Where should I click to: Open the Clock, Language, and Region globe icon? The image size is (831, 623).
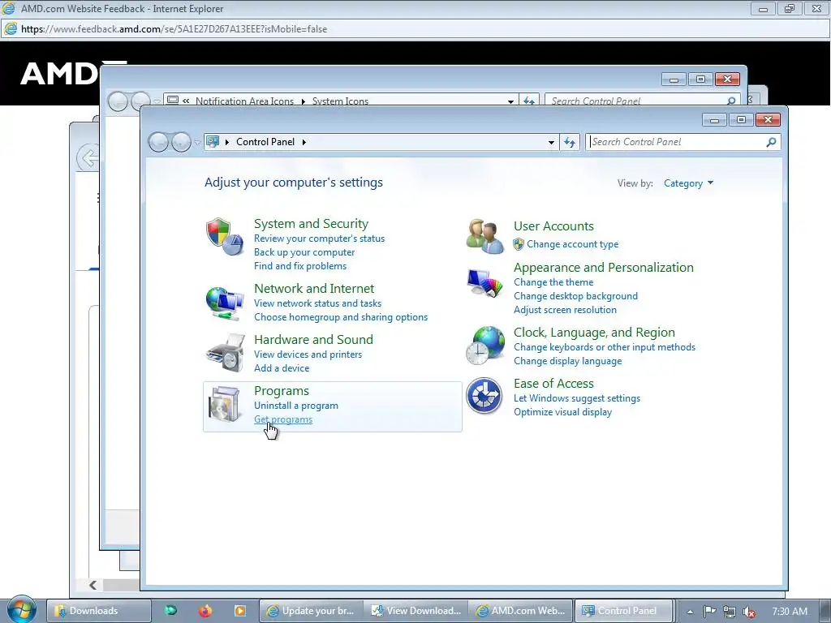[484, 346]
